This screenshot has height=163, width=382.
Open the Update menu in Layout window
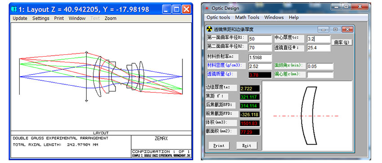(x=20, y=18)
